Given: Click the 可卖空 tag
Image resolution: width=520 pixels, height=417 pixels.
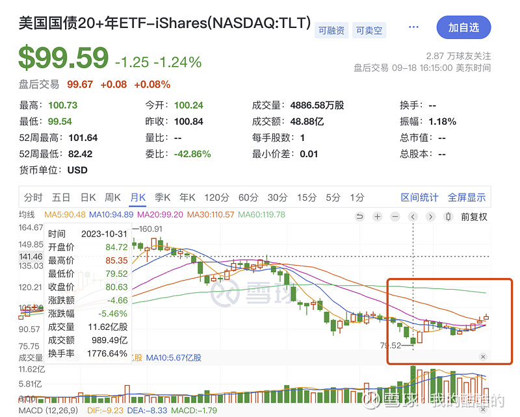Looking at the screenshot, I should coord(369,31).
